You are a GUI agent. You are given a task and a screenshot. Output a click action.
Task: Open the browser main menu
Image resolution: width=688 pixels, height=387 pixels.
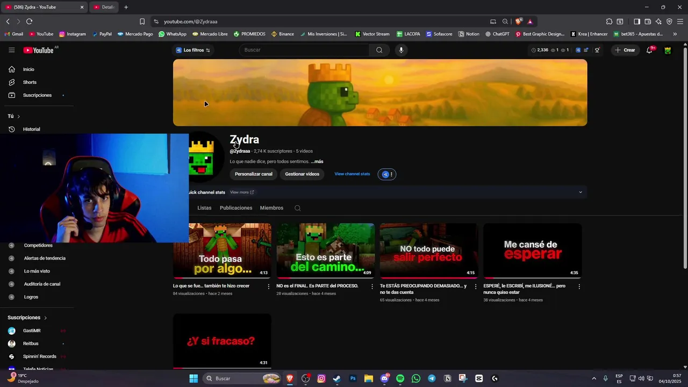tap(680, 21)
